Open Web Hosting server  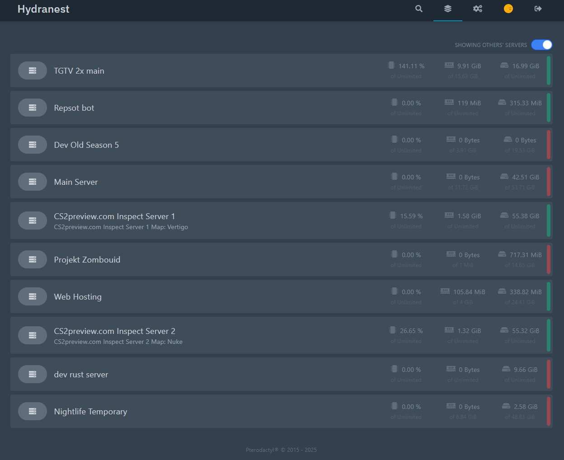point(281,296)
